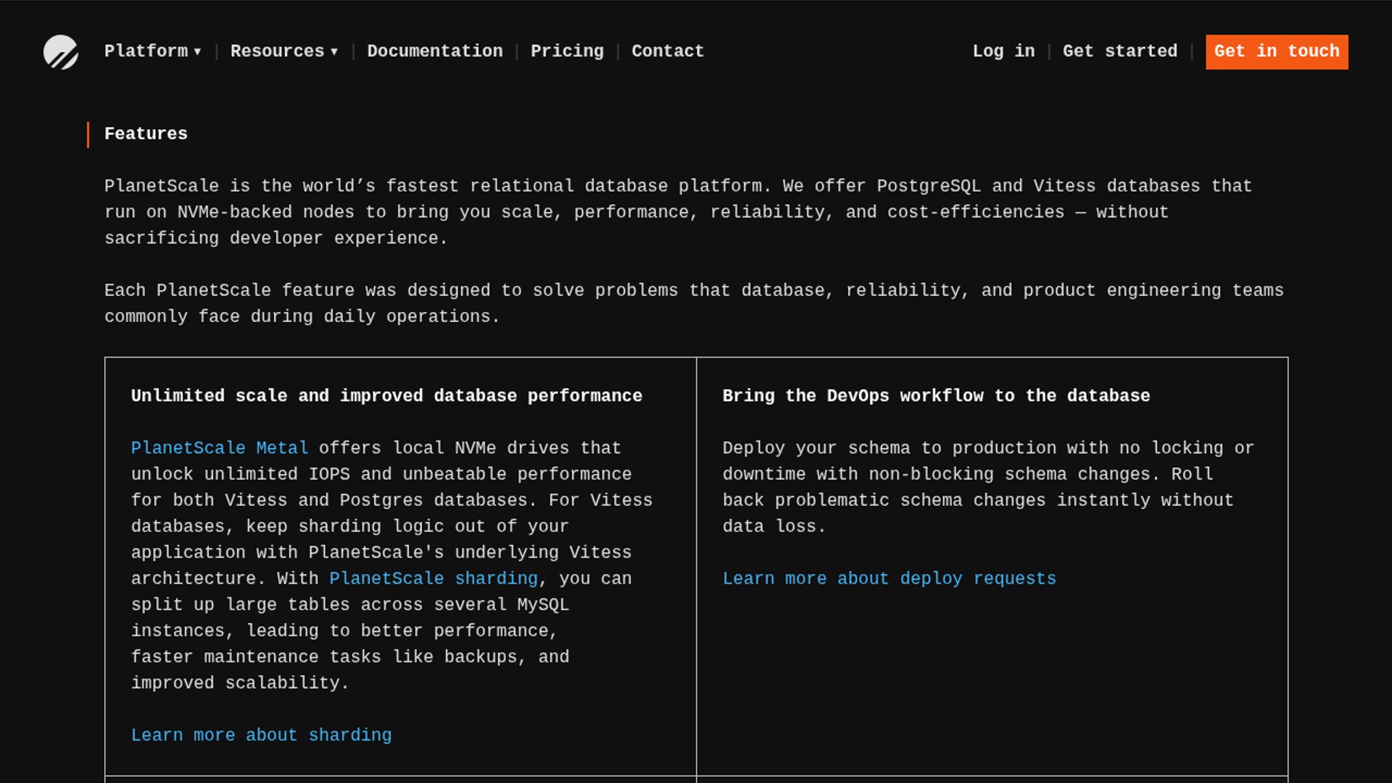
Task: Click the orange Get in touch button
Action: click(x=1277, y=52)
